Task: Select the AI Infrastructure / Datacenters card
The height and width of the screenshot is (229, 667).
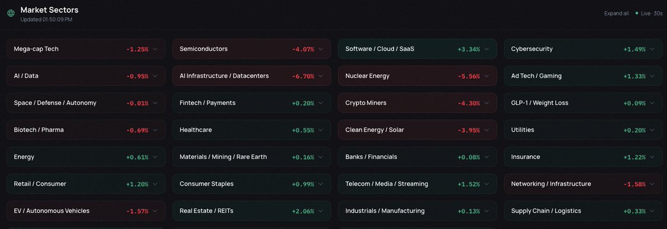Action: 252,76
